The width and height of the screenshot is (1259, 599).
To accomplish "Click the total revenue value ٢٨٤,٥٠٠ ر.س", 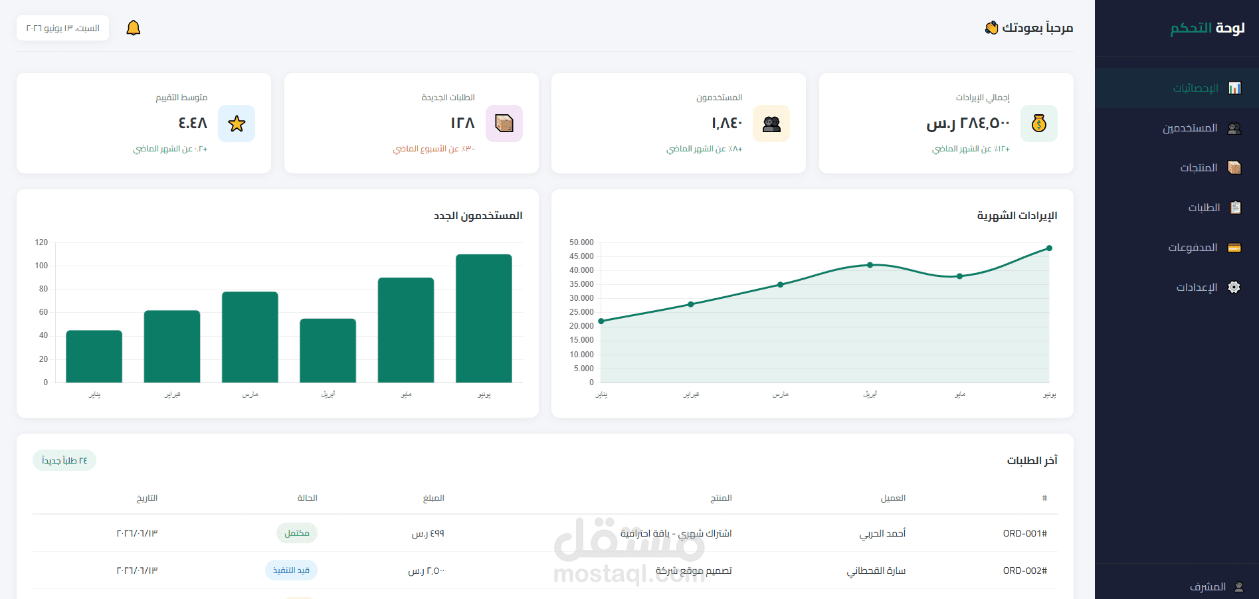I will click(968, 124).
